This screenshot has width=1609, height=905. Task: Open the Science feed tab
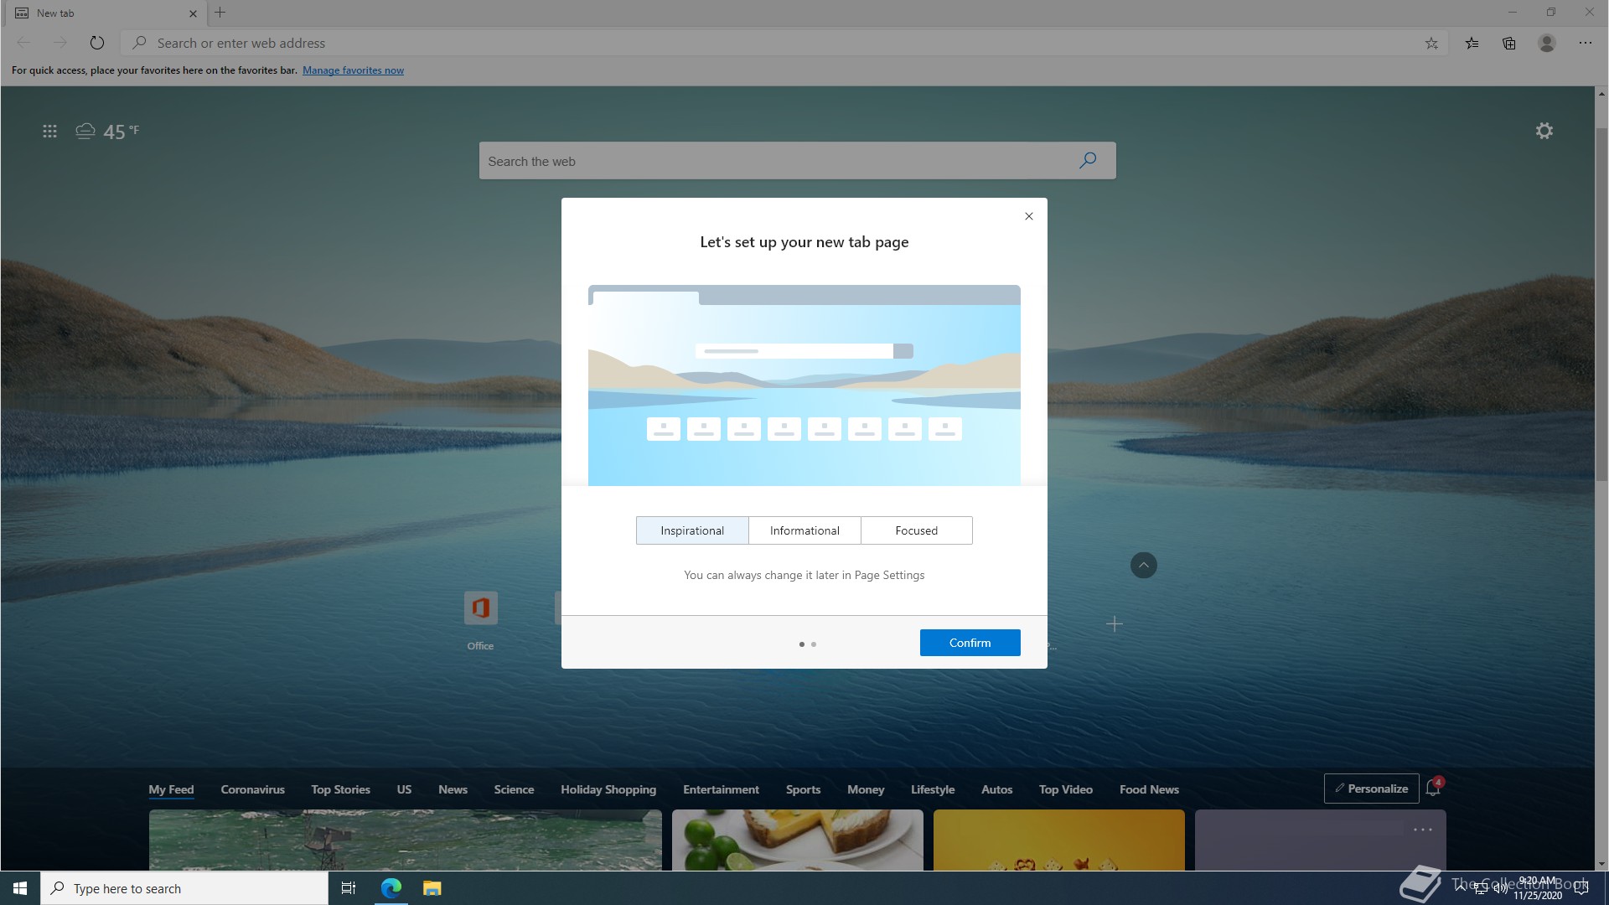pyautogui.click(x=514, y=789)
